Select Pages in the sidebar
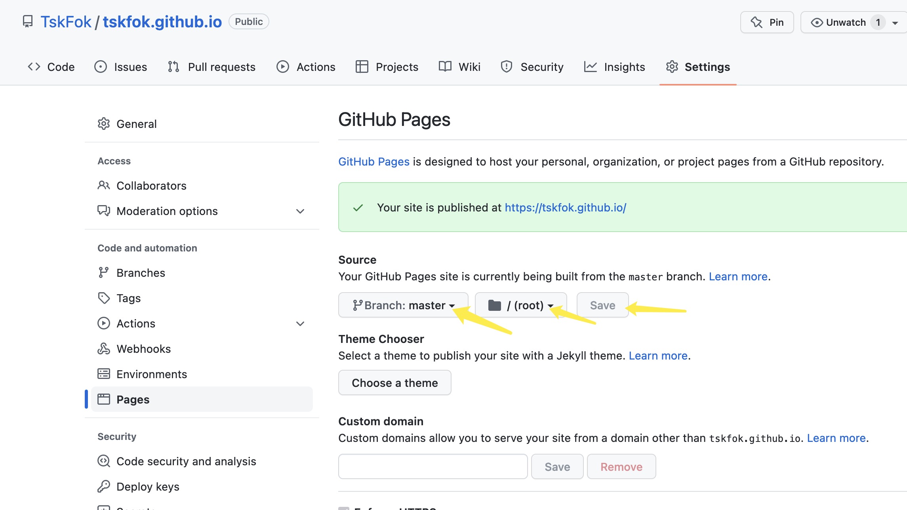 tap(202, 400)
